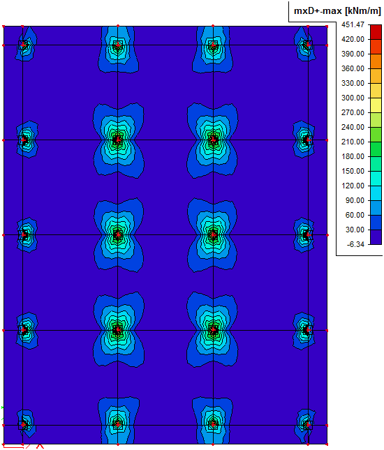
Task: Click the center-row right interior column peak
Action: [x=213, y=235]
